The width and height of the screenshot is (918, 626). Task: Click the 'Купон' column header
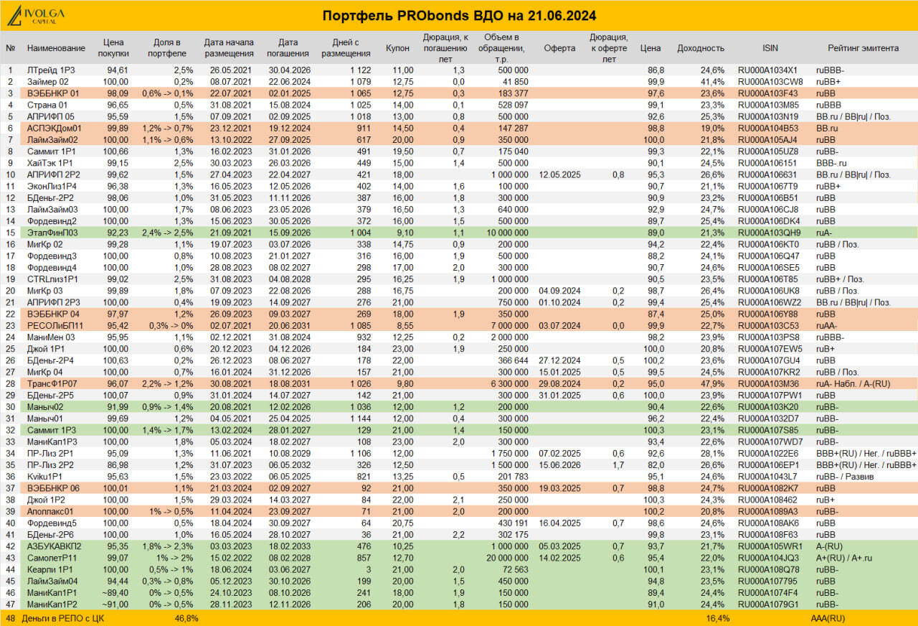pos(397,48)
